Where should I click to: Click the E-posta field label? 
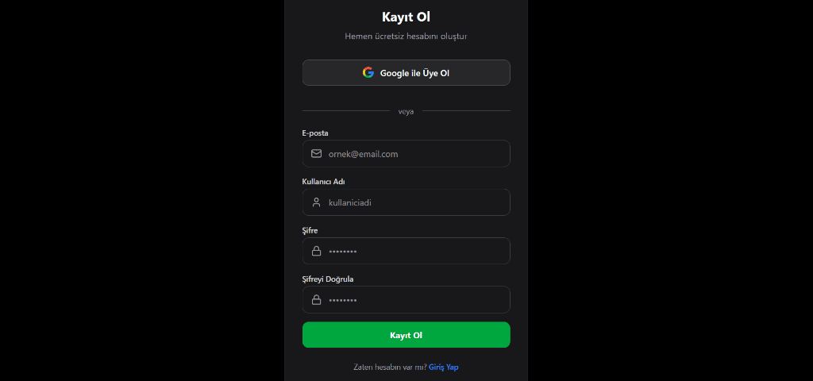[x=315, y=133]
